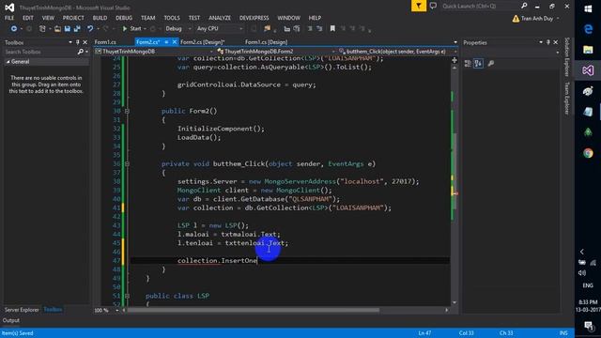Image resolution: width=601 pixels, height=338 pixels.
Task: Open the DEBUG menu
Action: (x=124, y=18)
